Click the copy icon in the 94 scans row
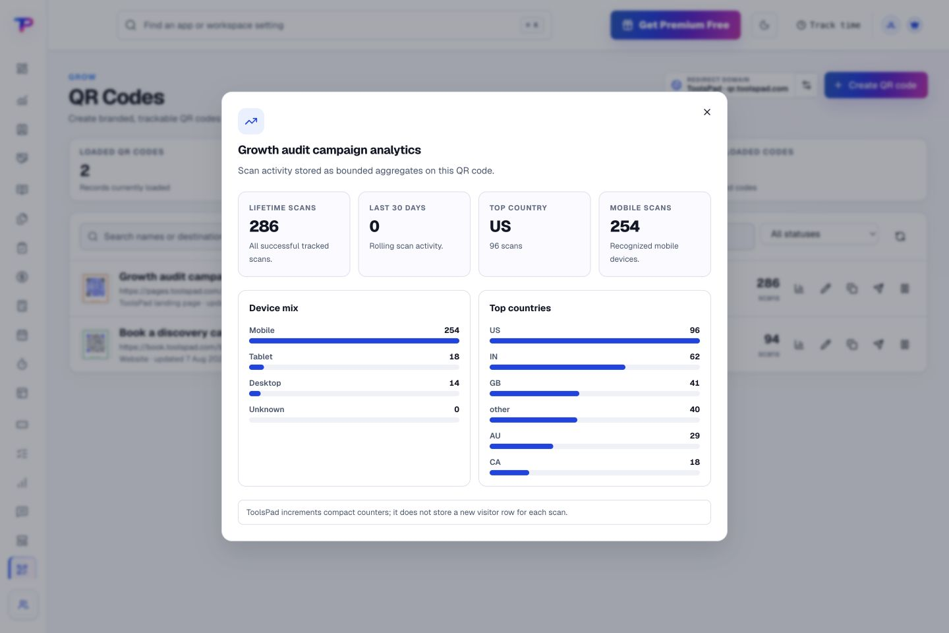Viewport: 949px width, 633px height. (x=852, y=345)
